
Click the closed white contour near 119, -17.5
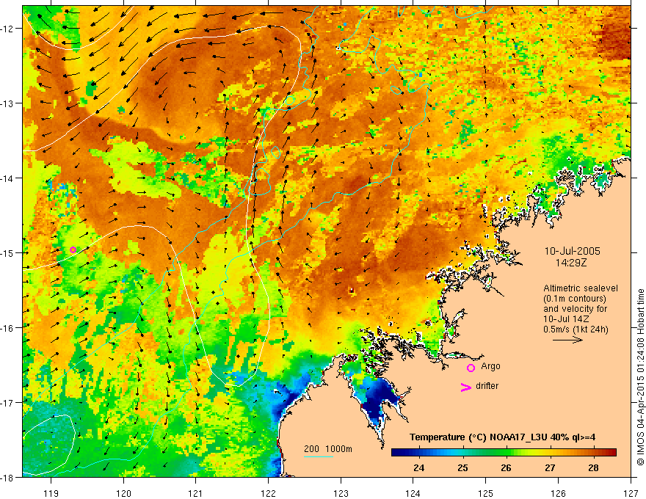pyautogui.click(x=49, y=444)
